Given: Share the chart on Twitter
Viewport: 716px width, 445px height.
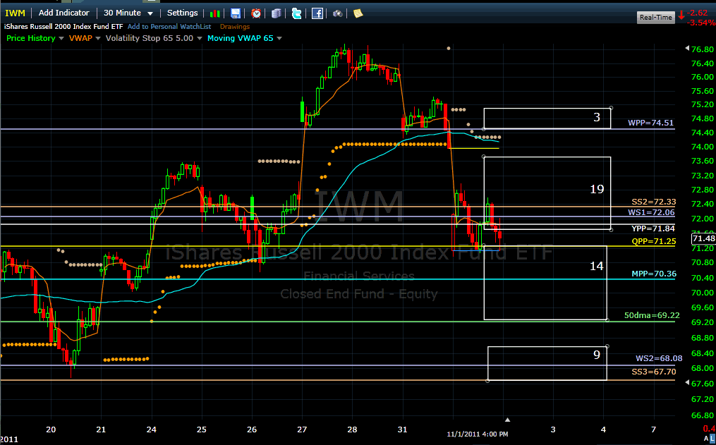Looking at the screenshot, I should 296,13.
